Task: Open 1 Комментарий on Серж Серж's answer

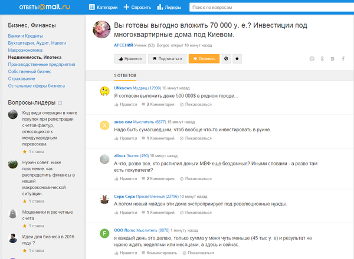Action: coord(158,212)
